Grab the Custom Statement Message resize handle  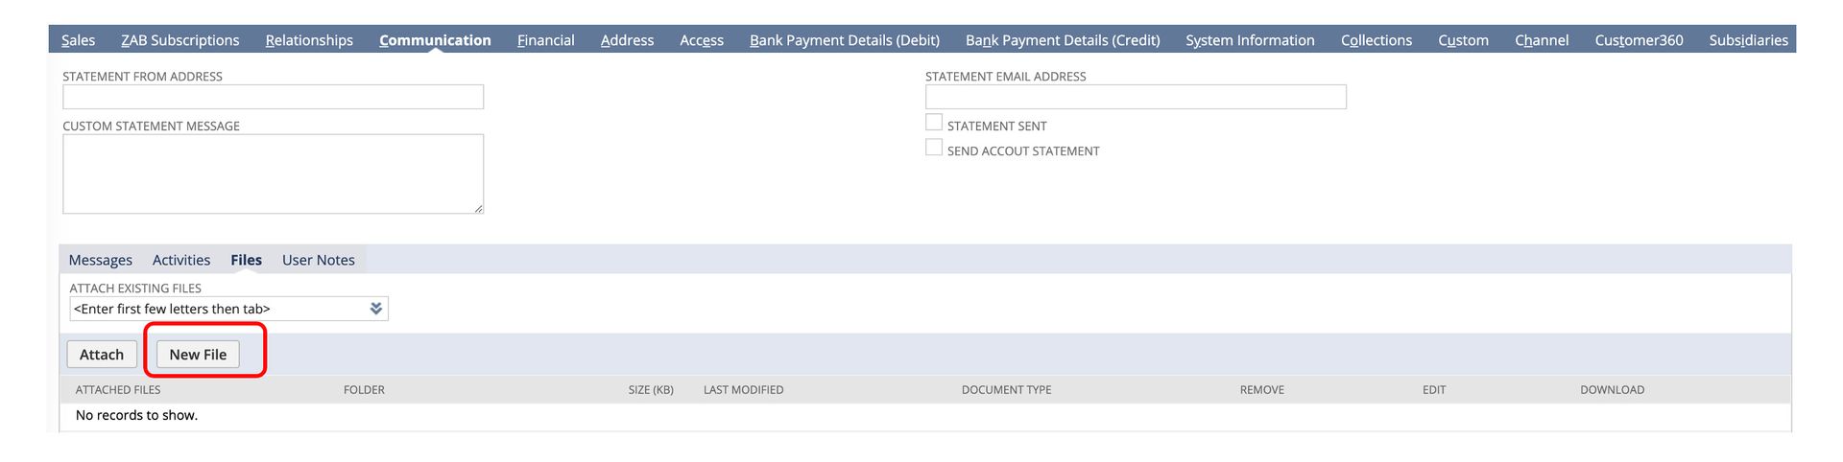[x=478, y=208]
